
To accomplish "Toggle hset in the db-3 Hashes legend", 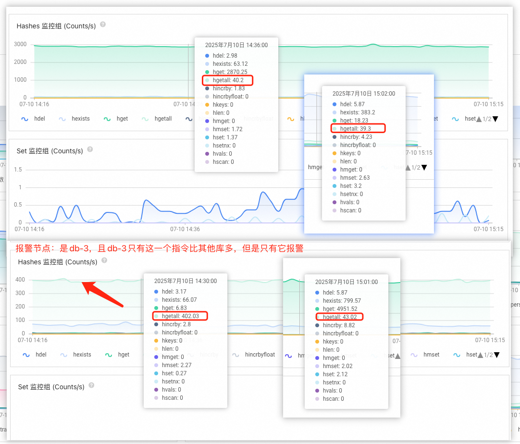I will 465,355.
